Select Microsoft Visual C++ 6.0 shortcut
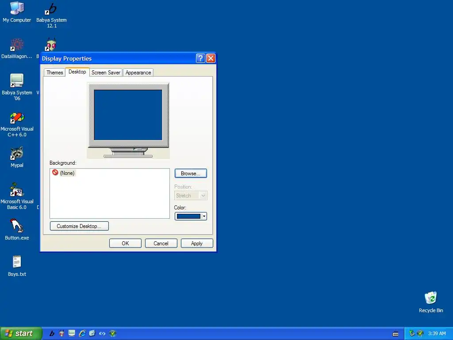The width and height of the screenshot is (453, 340). (17, 124)
